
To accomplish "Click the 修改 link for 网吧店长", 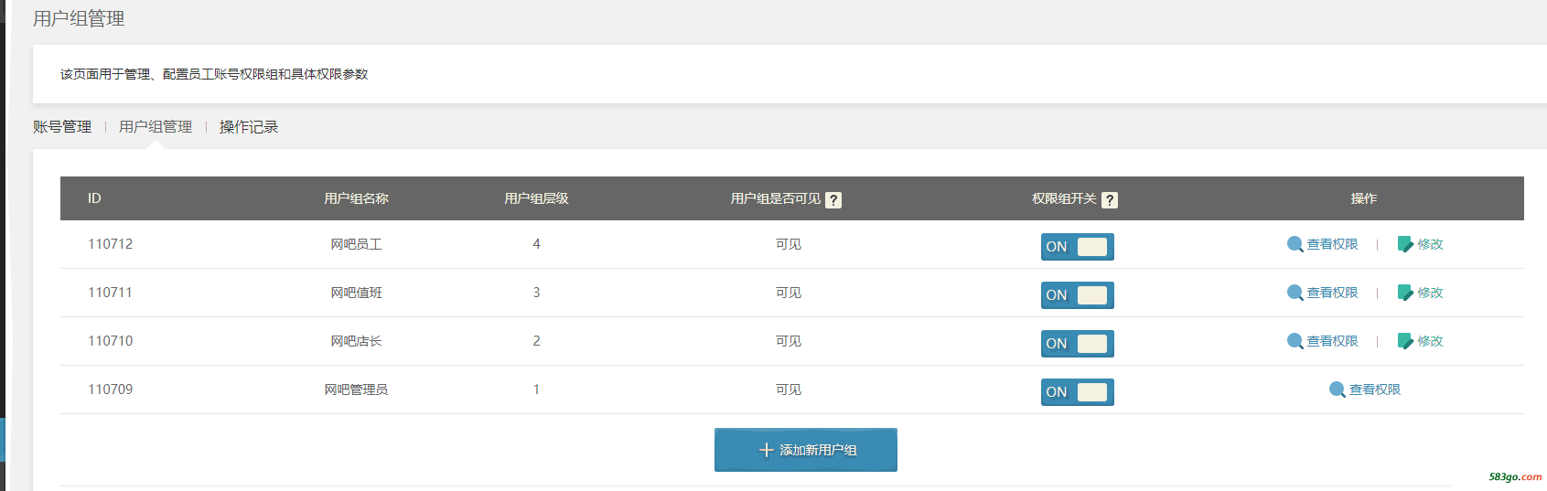I will click(1430, 341).
